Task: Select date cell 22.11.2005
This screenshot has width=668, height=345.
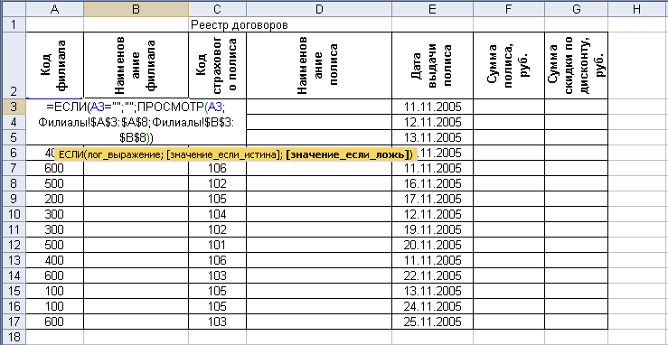Action: coord(432,275)
